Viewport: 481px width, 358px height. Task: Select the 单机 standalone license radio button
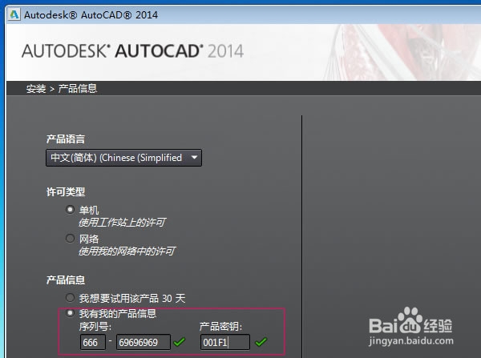[x=70, y=210]
